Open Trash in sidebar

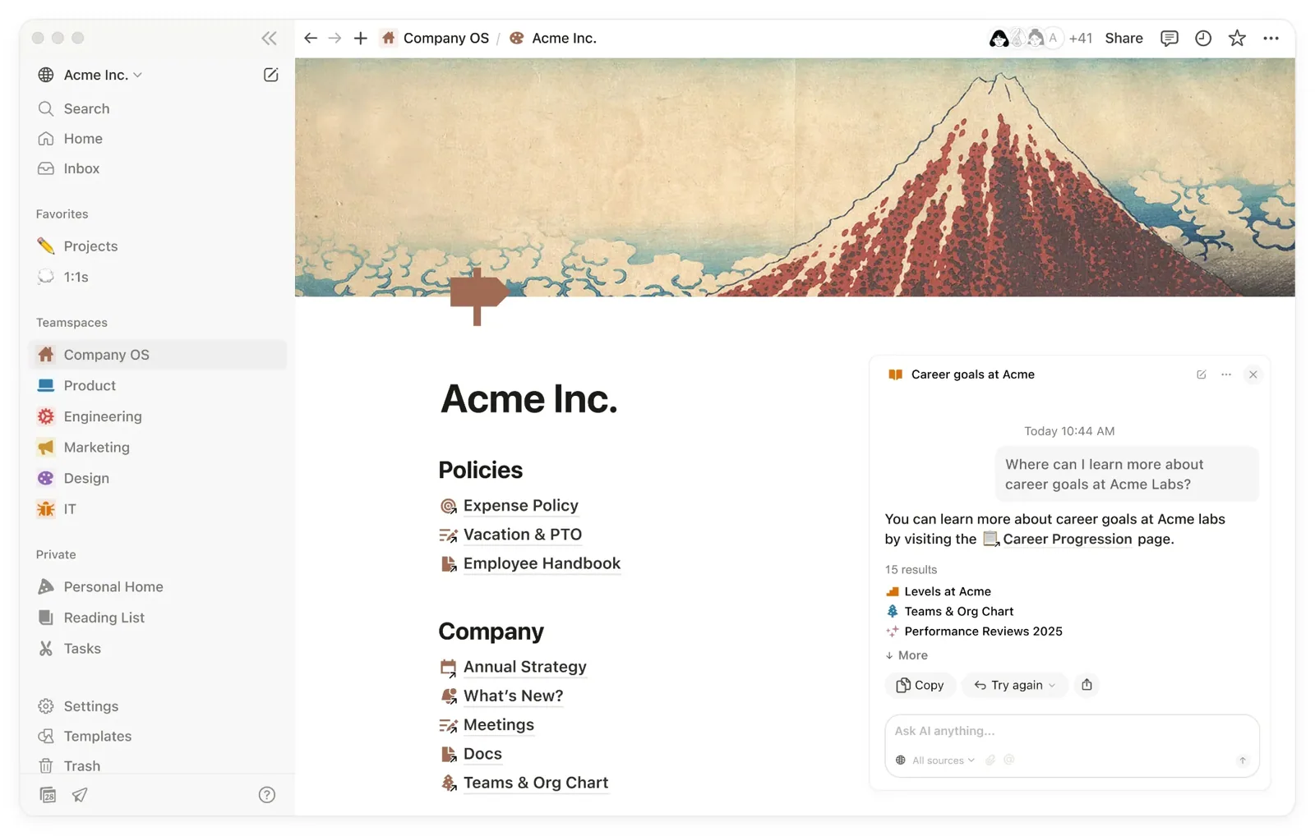[158, 765]
